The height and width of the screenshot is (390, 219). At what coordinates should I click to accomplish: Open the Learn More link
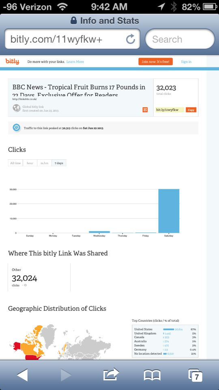(75, 62)
